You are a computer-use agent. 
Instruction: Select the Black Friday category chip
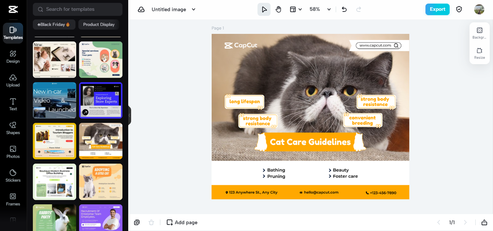coord(54,24)
